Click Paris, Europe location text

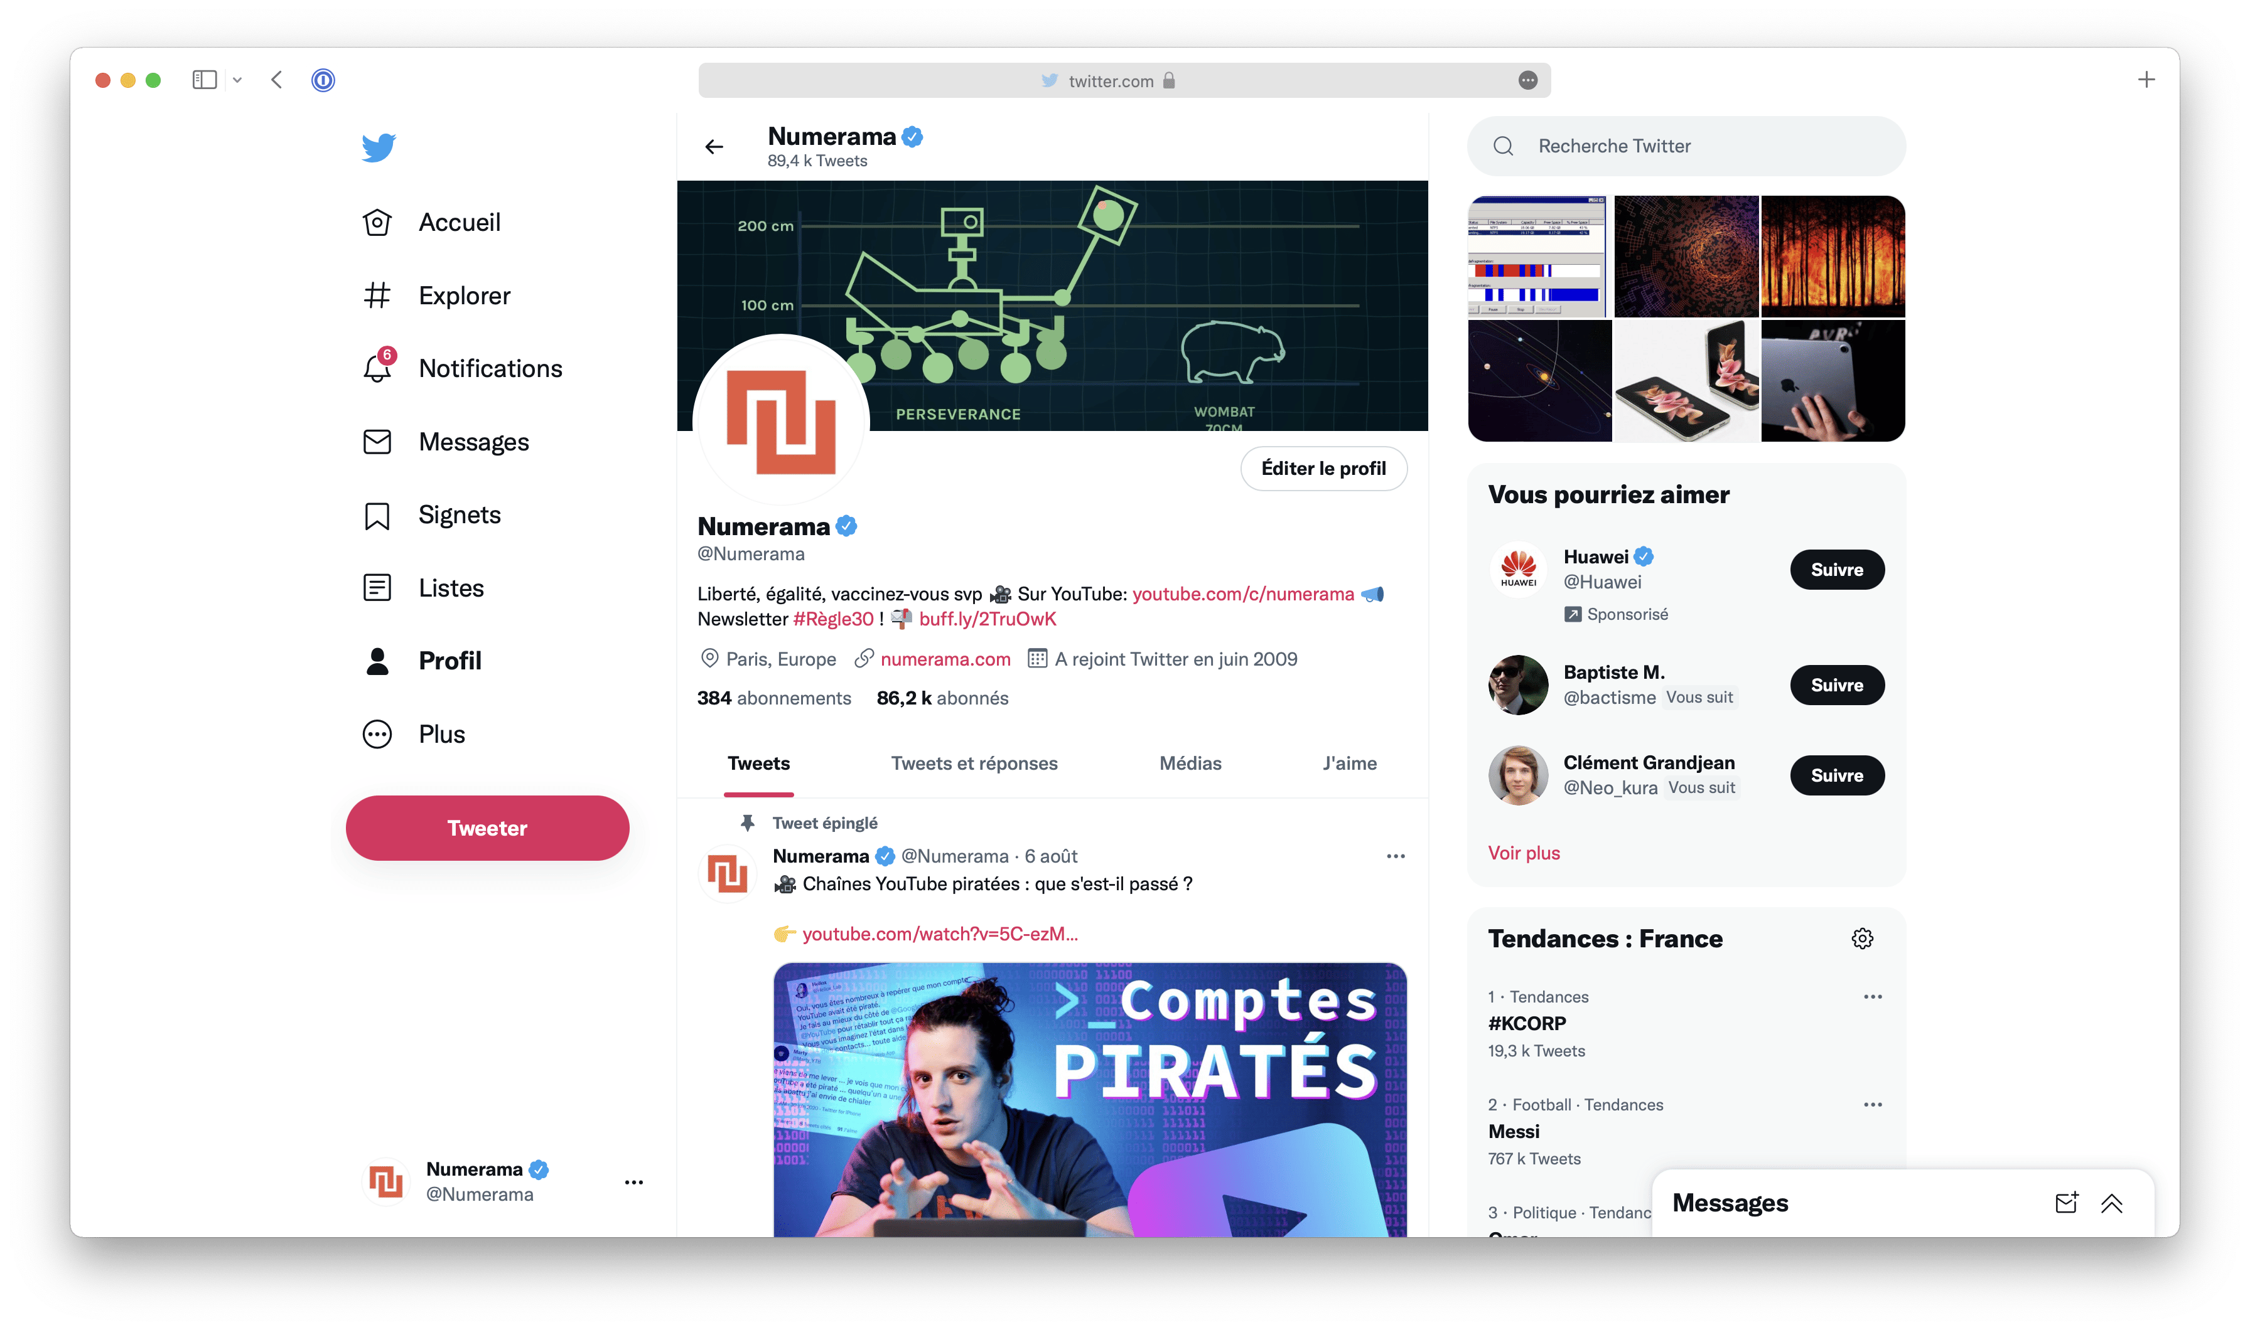780,659
